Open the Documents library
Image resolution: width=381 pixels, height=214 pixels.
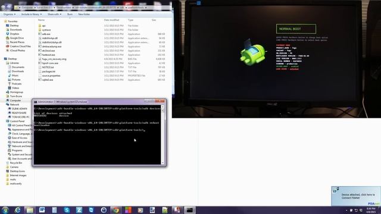18,67
